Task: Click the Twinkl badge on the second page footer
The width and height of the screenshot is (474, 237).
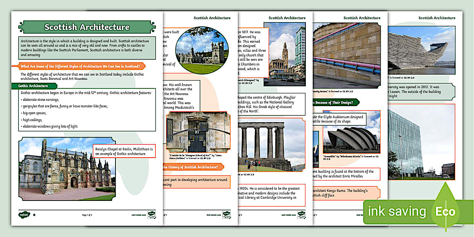Action: click(226, 215)
